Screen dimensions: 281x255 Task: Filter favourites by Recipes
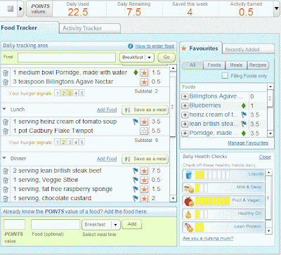pos(258,65)
